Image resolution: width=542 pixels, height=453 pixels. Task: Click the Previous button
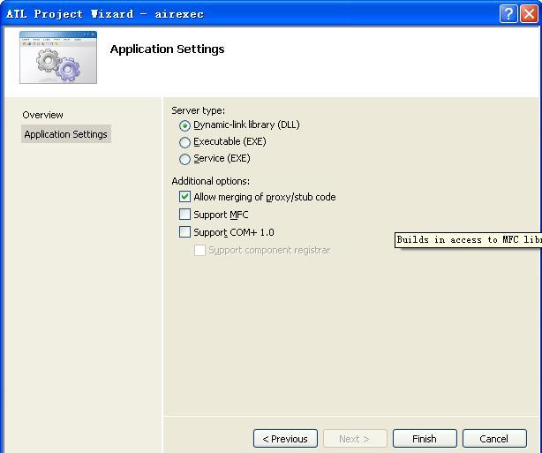pos(285,439)
